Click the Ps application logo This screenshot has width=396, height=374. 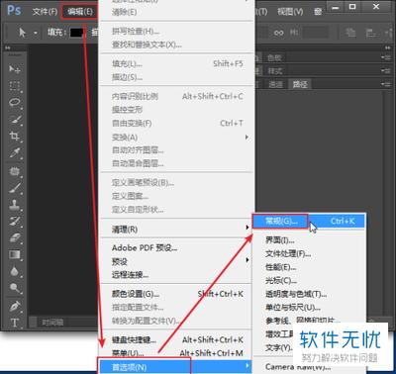(x=14, y=10)
